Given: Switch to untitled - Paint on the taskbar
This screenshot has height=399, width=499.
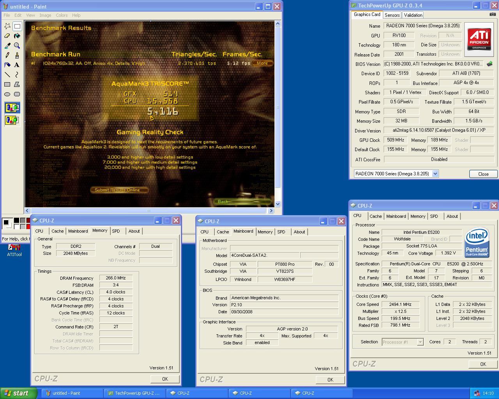Looking at the screenshot, I should click(x=72, y=393).
